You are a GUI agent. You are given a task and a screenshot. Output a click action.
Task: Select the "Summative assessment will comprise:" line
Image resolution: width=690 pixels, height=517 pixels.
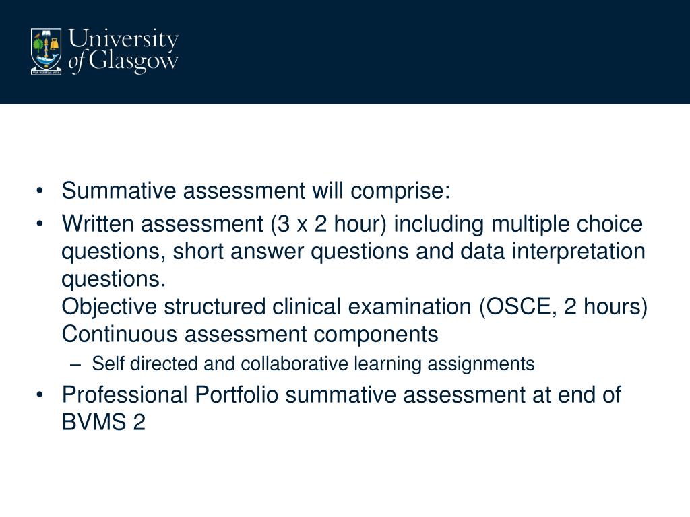click(255, 191)
